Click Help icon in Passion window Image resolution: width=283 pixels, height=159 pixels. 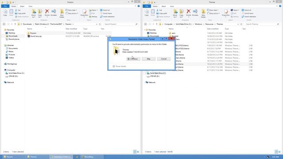138,6
